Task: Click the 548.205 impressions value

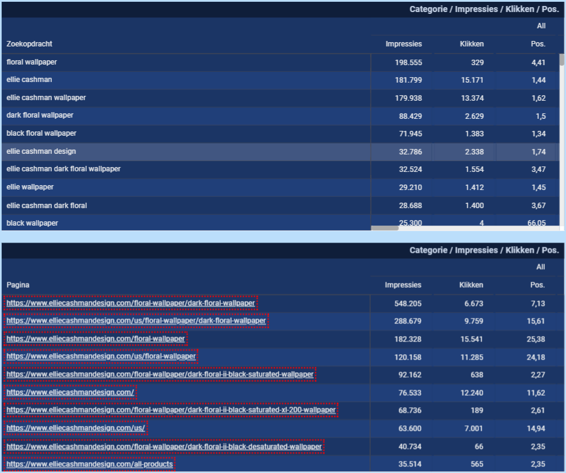Action: [408, 304]
